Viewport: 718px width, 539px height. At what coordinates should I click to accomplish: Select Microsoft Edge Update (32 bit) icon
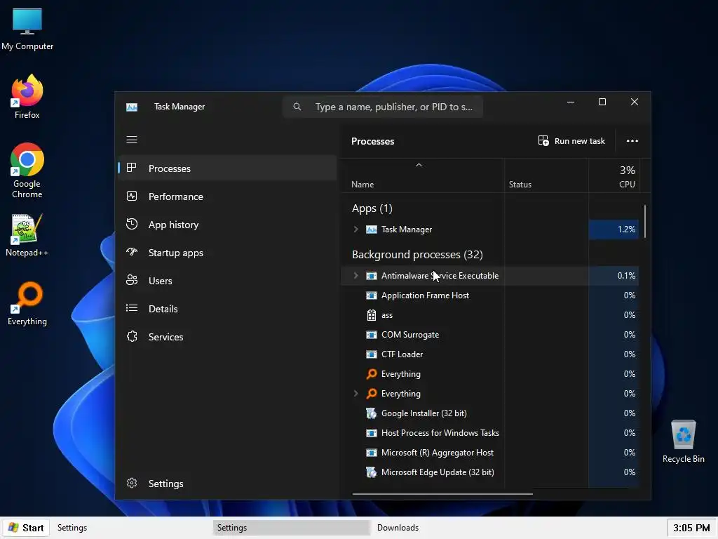coord(372,472)
